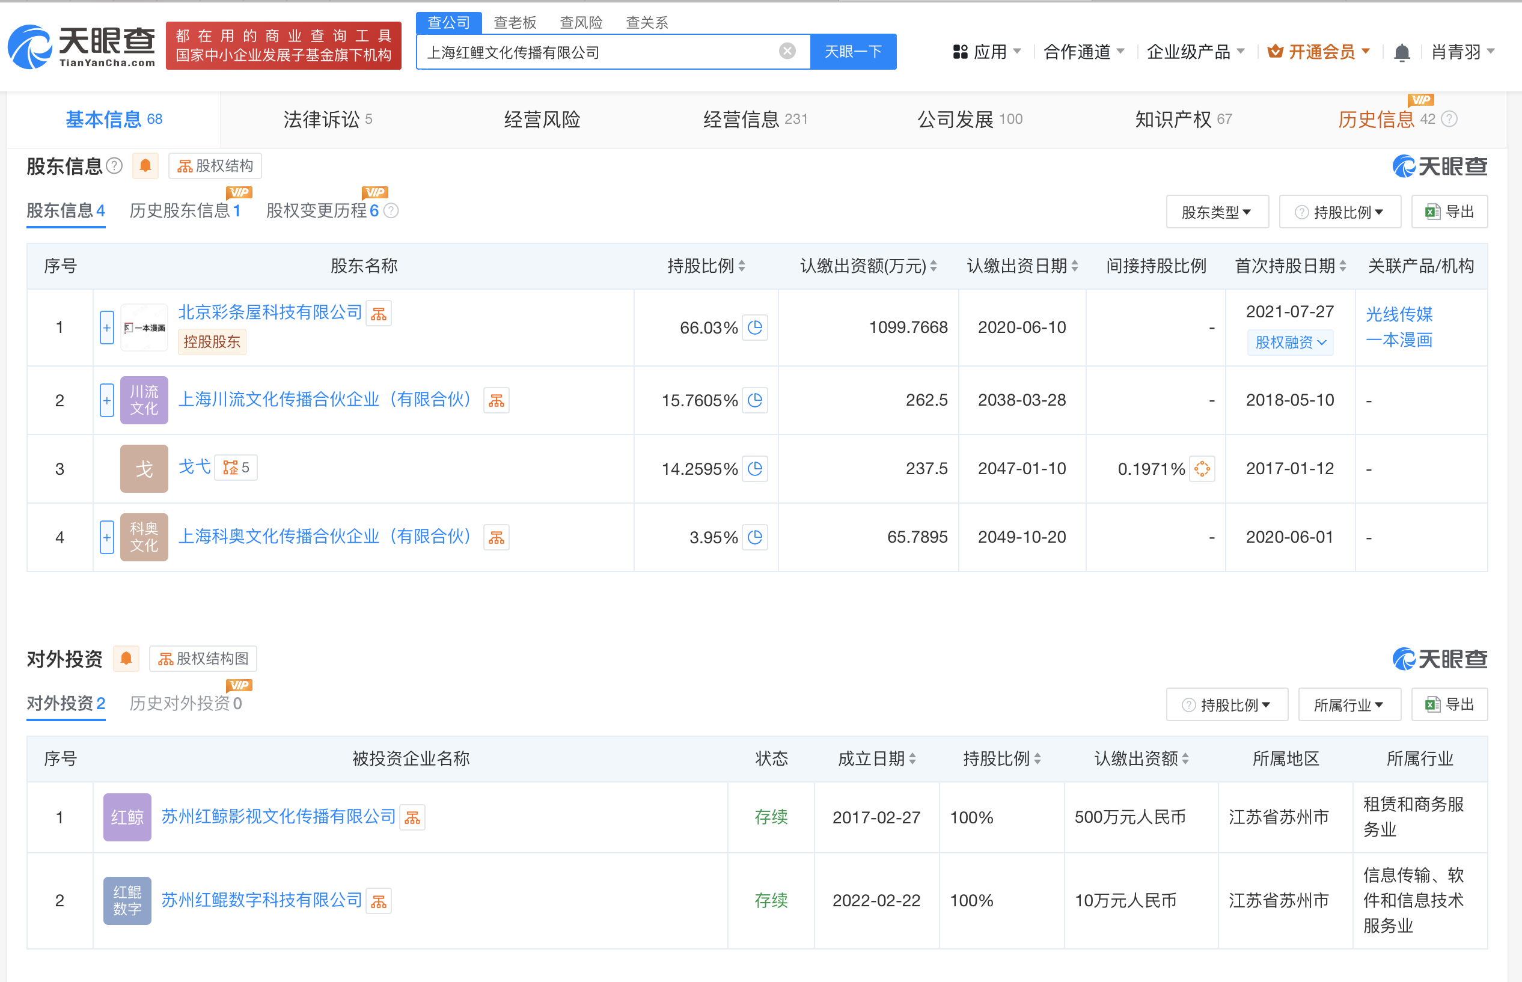1522x982 pixels.
Task: Expand the 股权融资 dropdown tag
Action: click(1290, 343)
